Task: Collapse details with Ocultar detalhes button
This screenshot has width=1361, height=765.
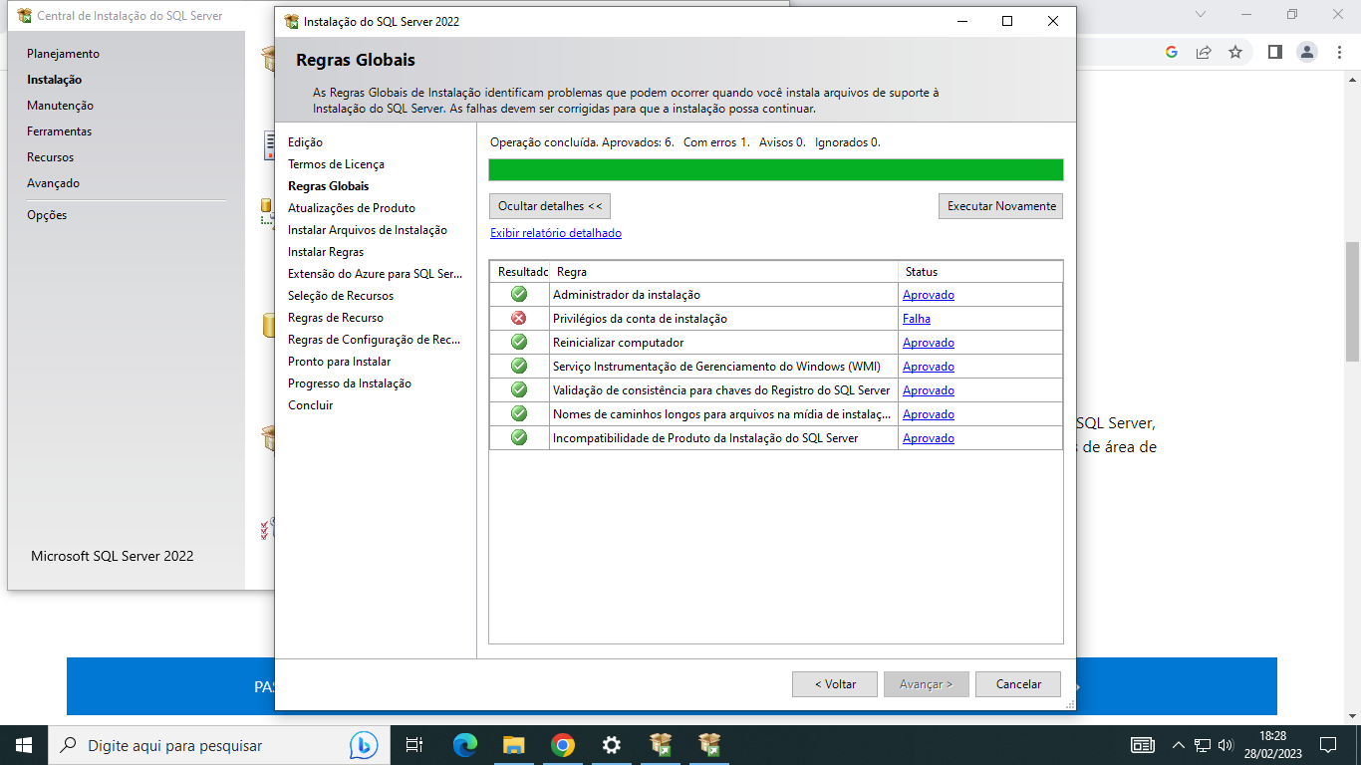Action: click(x=550, y=206)
